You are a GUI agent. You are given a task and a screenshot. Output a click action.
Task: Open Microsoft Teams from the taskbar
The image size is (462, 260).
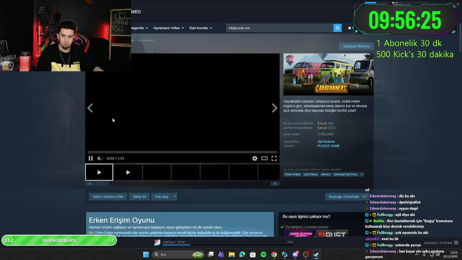click(x=221, y=255)
